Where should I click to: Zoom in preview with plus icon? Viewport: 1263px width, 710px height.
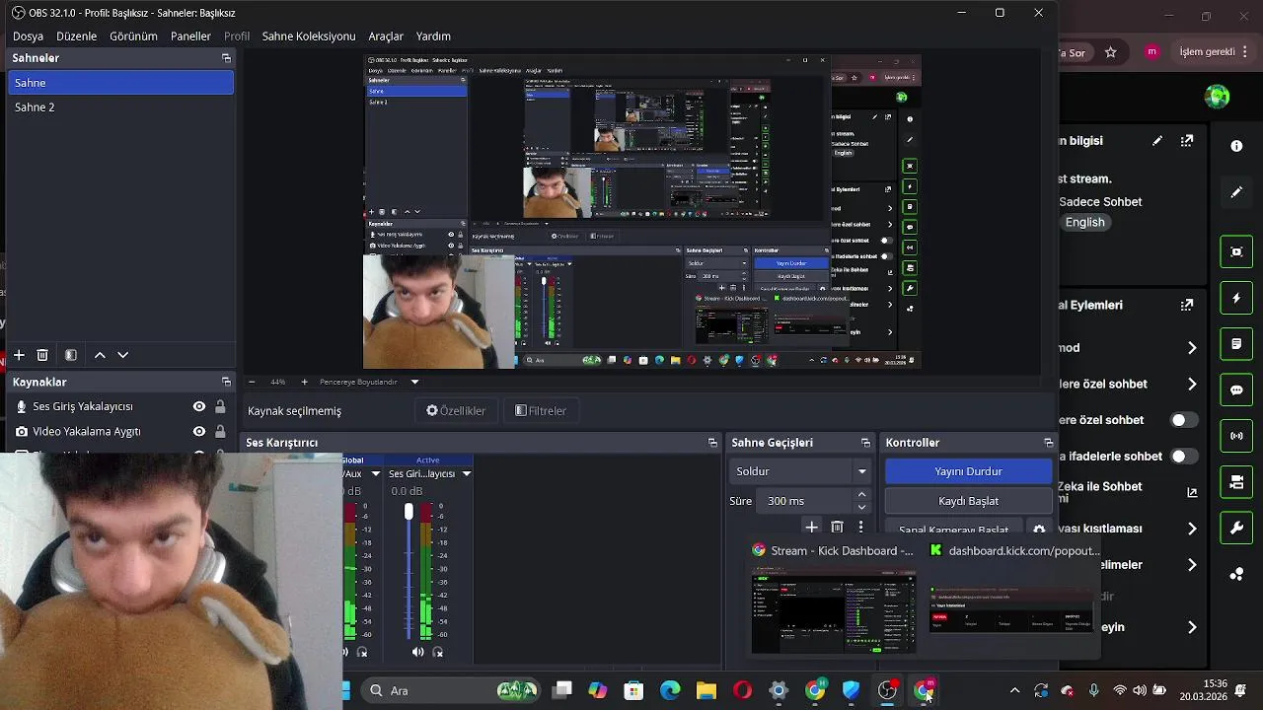coord(304,382)
